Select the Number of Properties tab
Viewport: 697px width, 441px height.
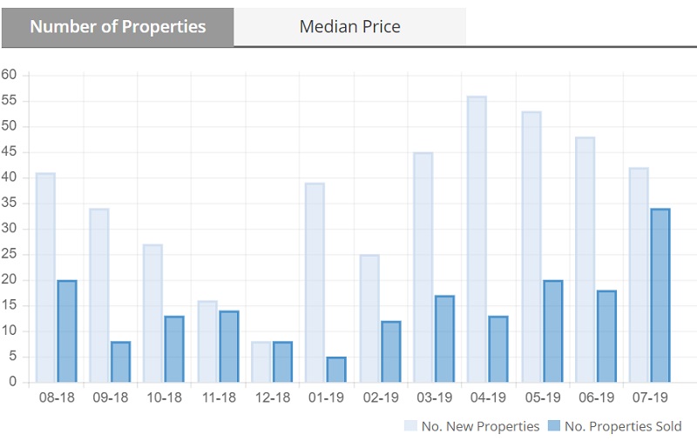[x=118, y=26]
